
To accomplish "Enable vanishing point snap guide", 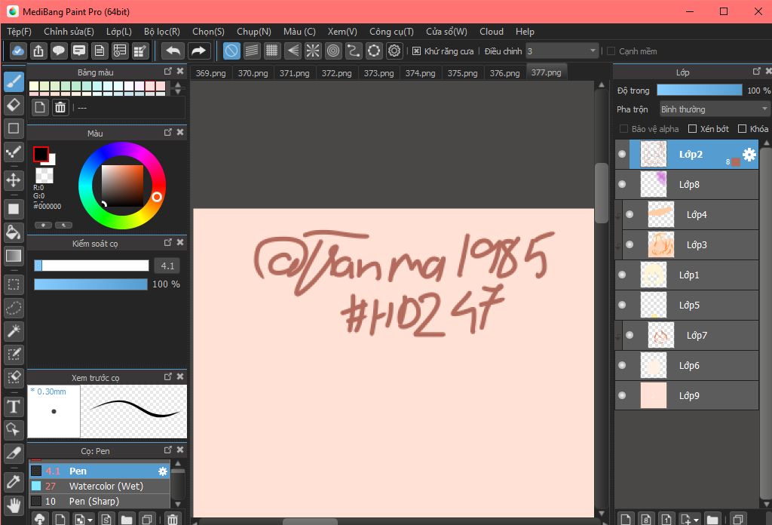I will tap(293, 51).
